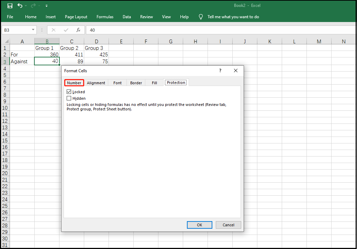Open the Name Box dropdown
This screenshot has width=357, height=249.
(x=33, y=30)
